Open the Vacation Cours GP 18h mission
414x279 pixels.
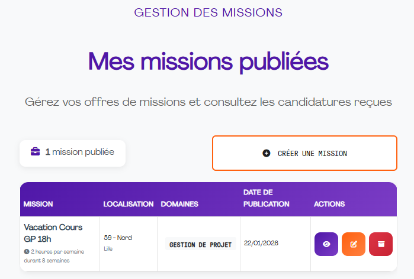[x=53, y=232]
